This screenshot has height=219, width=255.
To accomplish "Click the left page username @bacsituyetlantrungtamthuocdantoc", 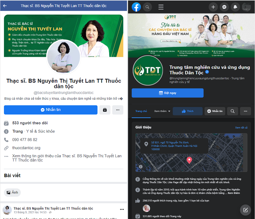I will (64, 93).
